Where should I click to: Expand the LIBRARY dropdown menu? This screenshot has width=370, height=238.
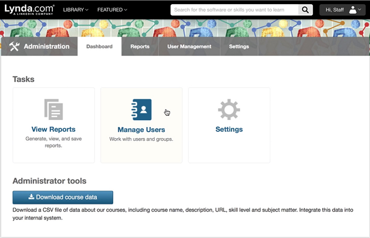76,10
